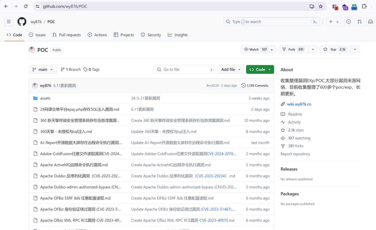Switch to Pull requests tab
Viewport: 376px width, 230px height.
pos(66,35)
